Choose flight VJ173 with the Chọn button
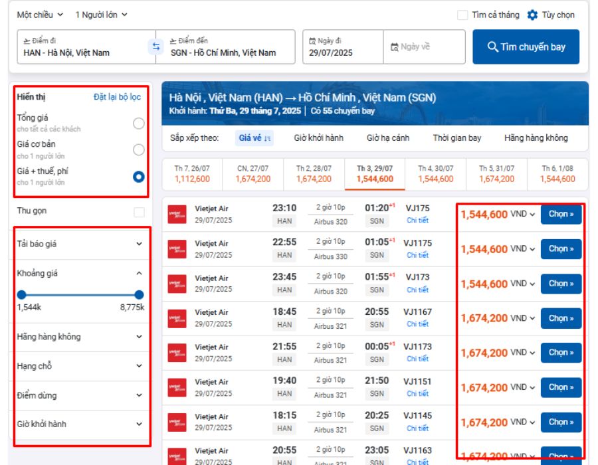598x465 pixels. point(561,284)
